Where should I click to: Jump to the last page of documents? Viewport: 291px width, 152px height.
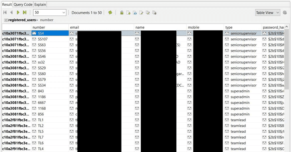(24, 12)
